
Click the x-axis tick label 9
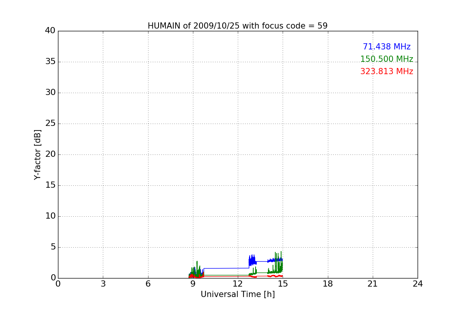click(x=193, y=284)
